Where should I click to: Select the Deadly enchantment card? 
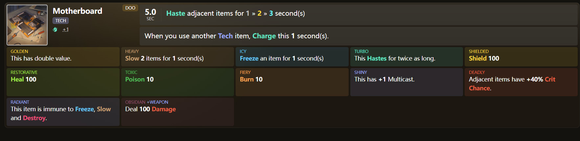521,82
